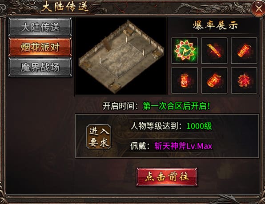Click the 1000级 level requirement text
This screenshot has width=265, height=204.
199,126
